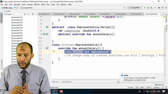The image size is (168, 94).
Task: Click PowerPoint icon in taskbar
Action: click(x=61, y=91)
